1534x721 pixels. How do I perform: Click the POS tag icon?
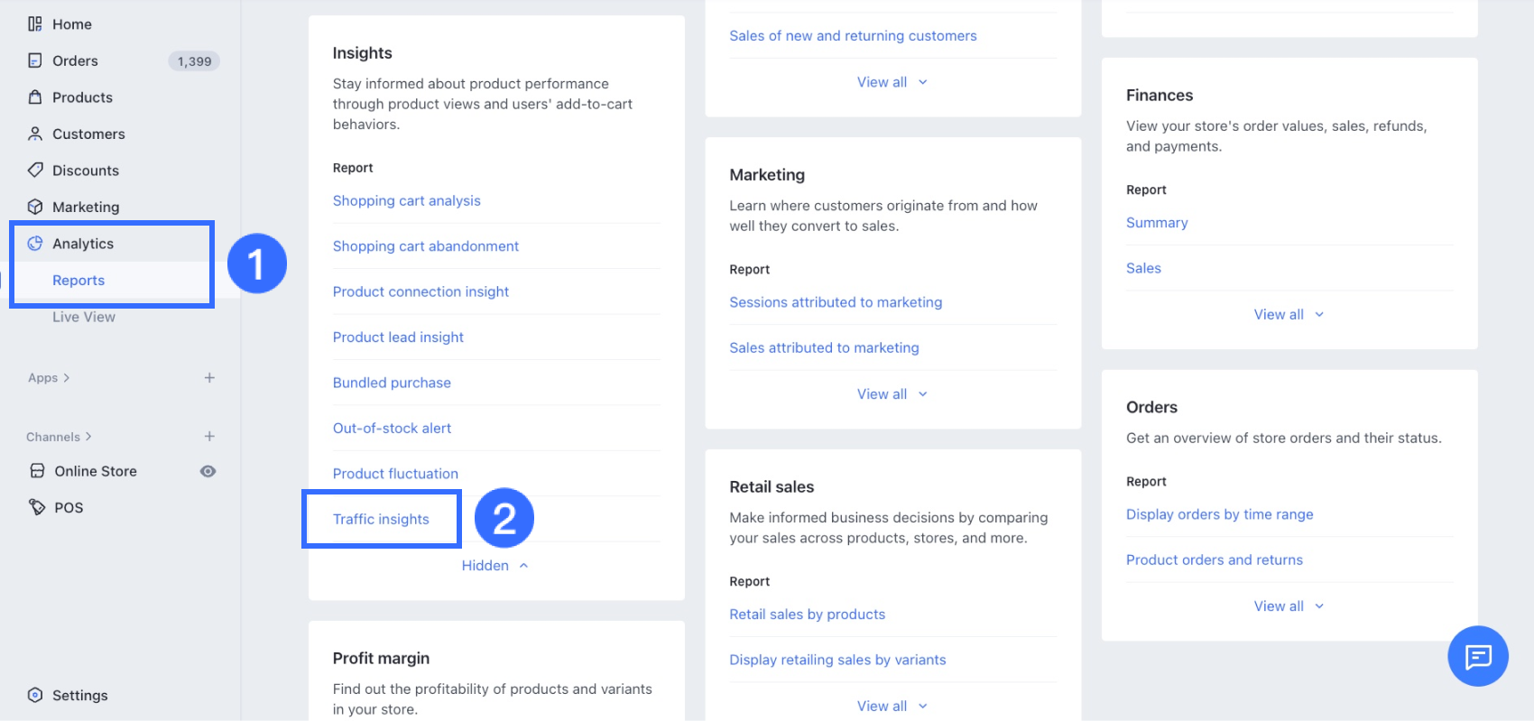coord(37,507)
